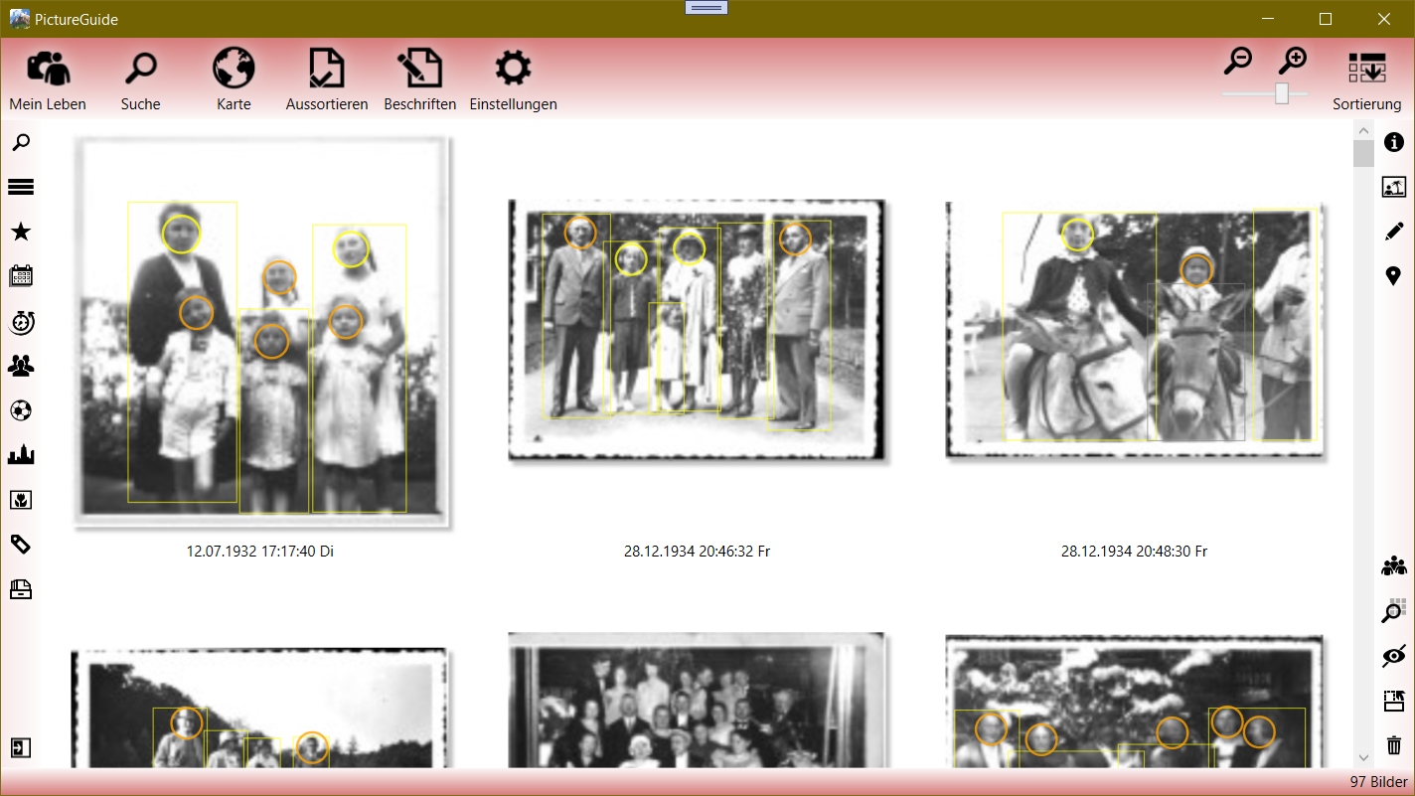Click the small handle button atop title bar
The image size is (1415, 796).
(707, 7)
